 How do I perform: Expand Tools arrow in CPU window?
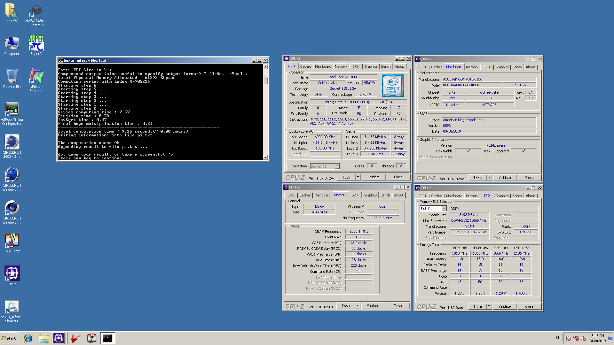(x=358, y=177)
